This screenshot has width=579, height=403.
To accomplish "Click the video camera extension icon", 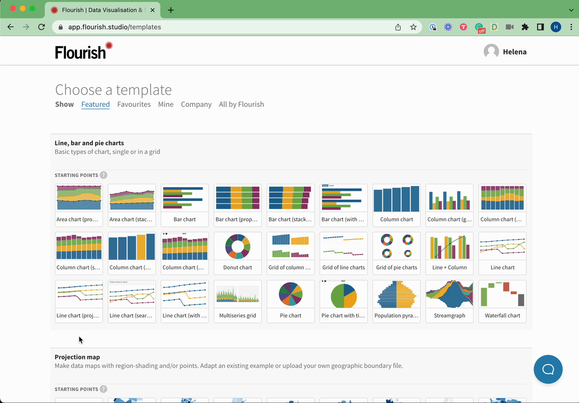I will (509, 27).
